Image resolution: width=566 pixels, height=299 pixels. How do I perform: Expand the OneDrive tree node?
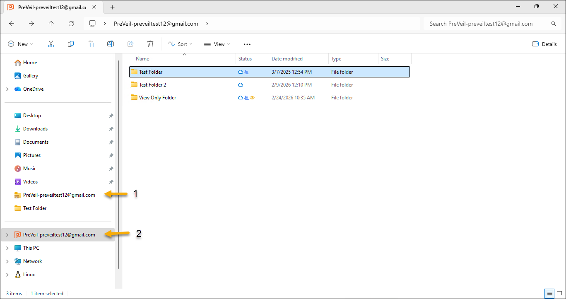7,89
